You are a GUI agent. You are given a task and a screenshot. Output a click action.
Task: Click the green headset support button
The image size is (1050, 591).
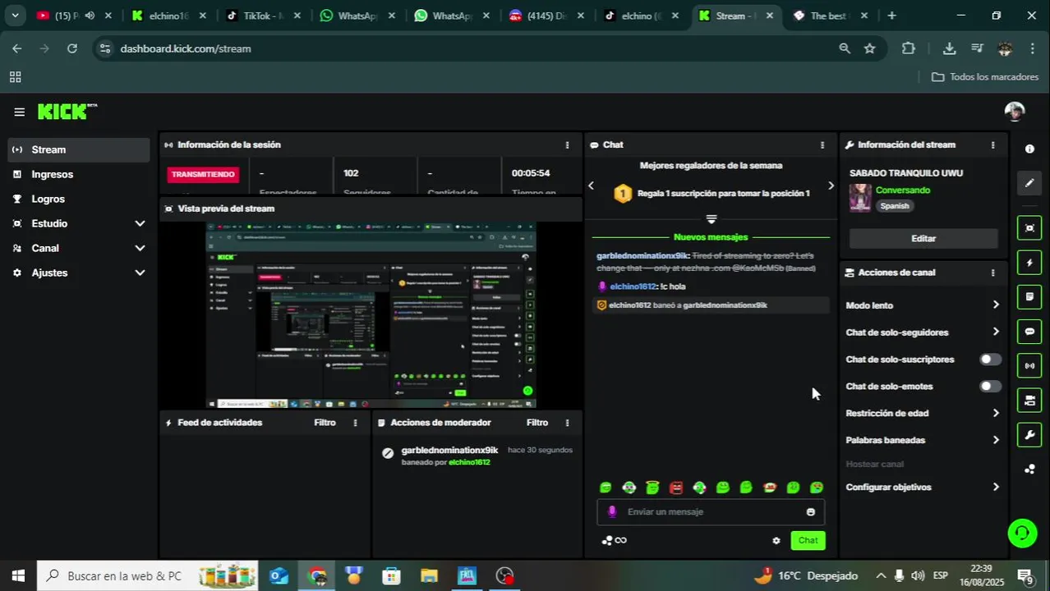click(x=1022, y=534)
